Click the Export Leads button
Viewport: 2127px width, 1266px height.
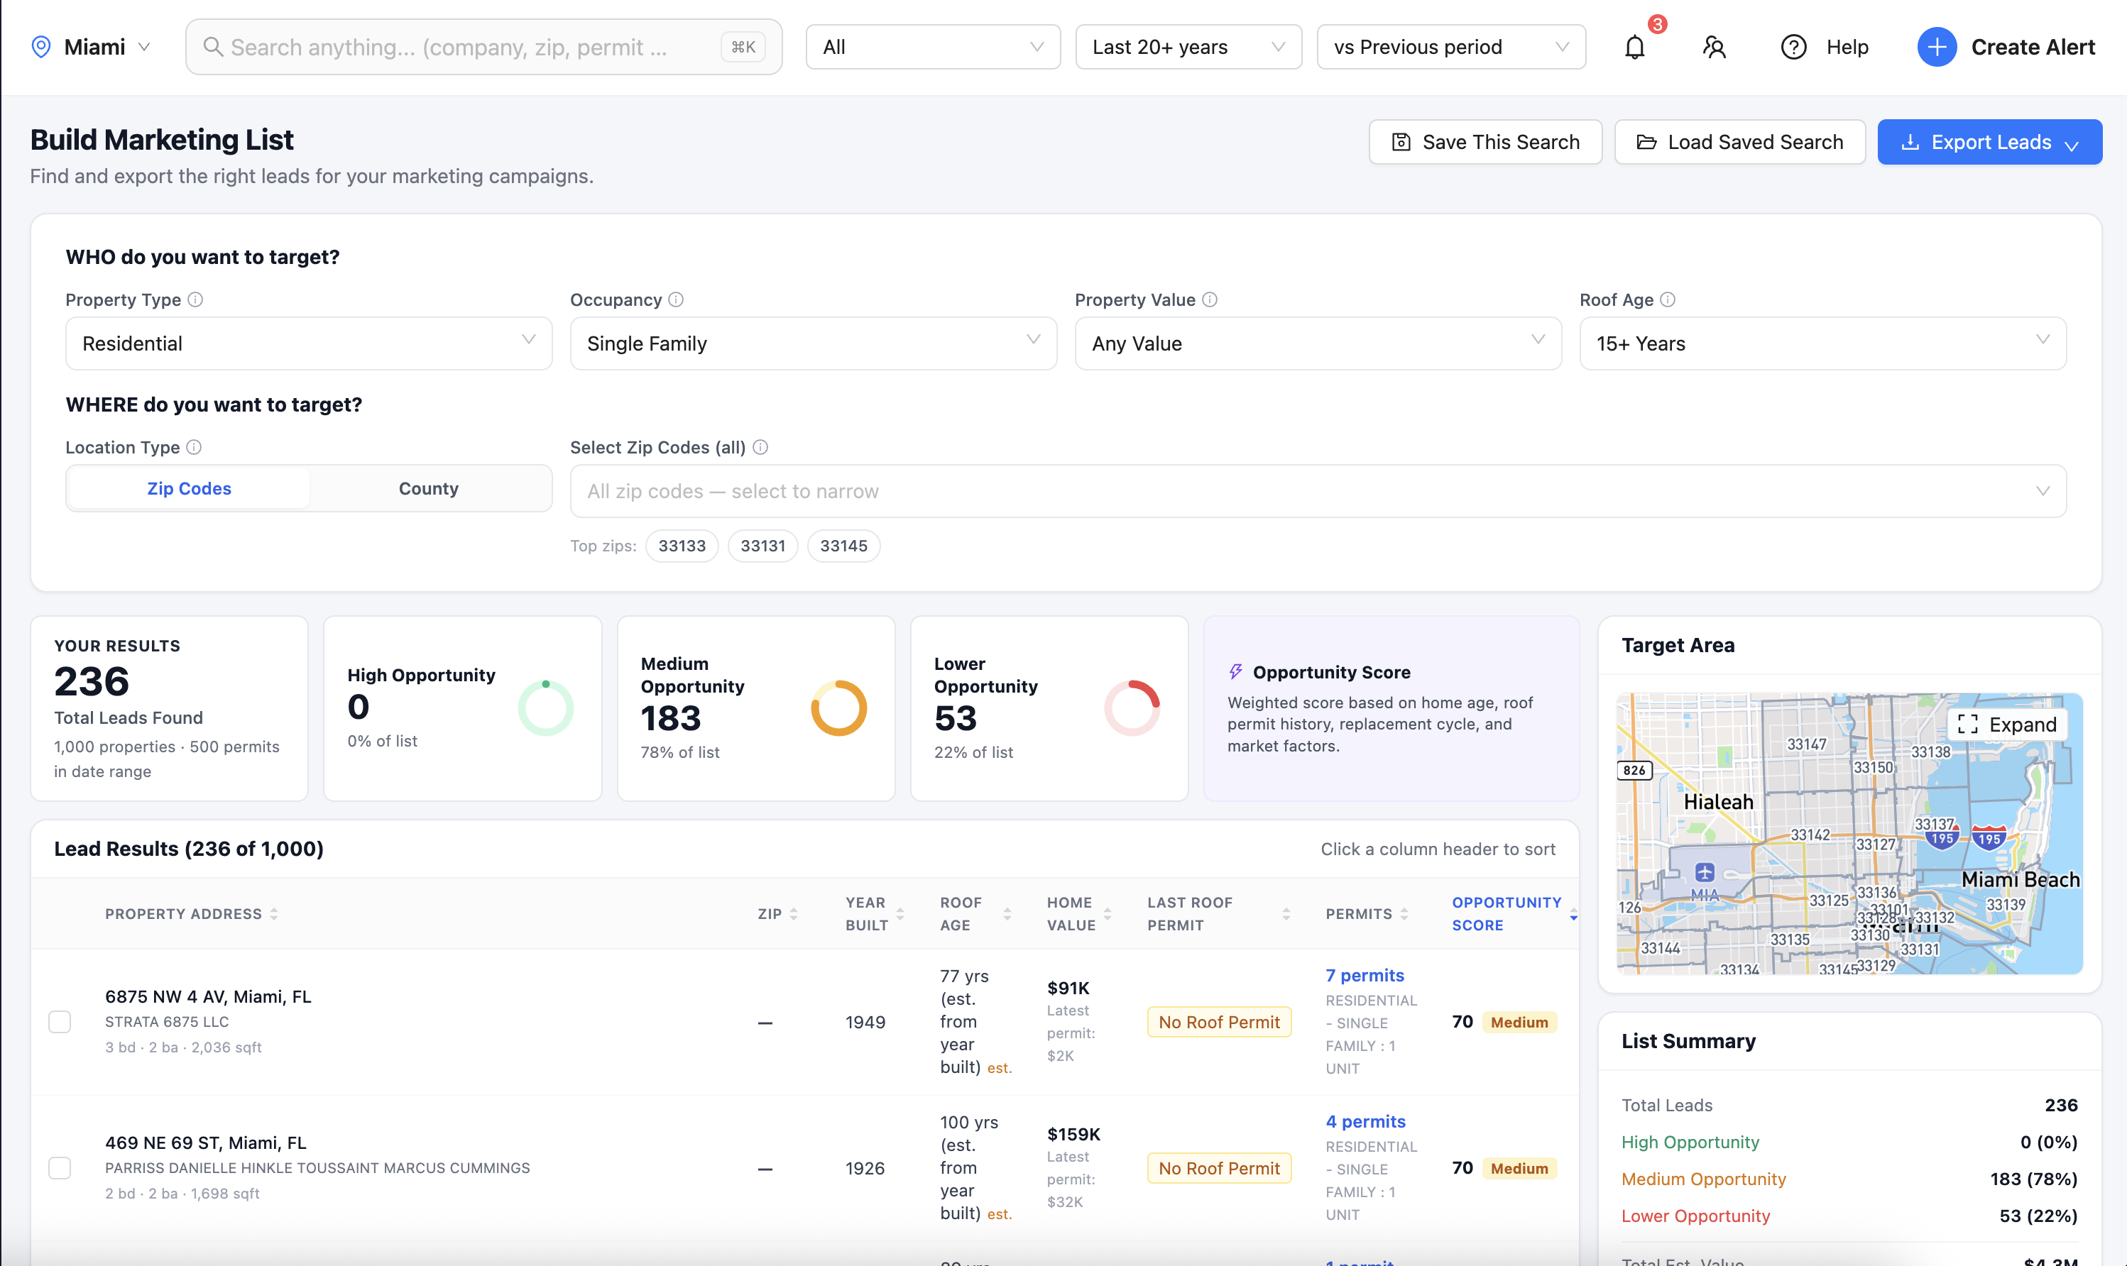pyautogui.click(x=1989, y=143)
